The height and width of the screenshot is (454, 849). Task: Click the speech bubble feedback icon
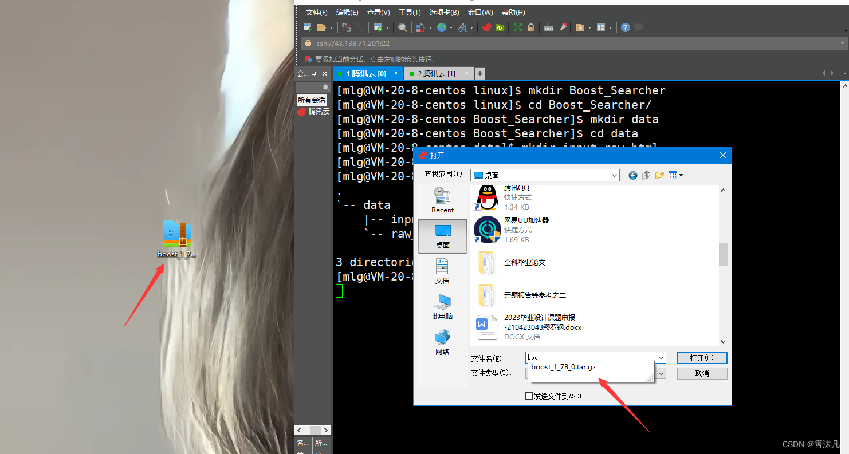[639, 27]
